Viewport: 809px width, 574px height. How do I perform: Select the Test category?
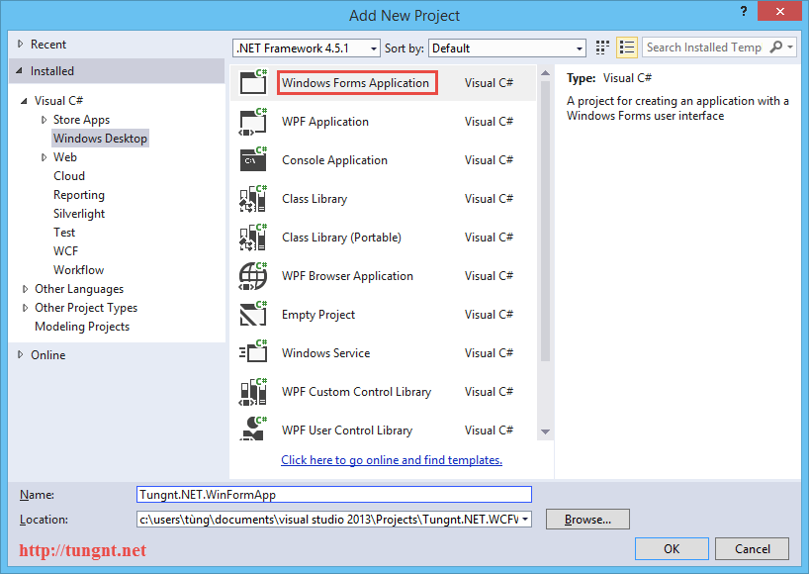pyautogui.click(x=64, y=233)
